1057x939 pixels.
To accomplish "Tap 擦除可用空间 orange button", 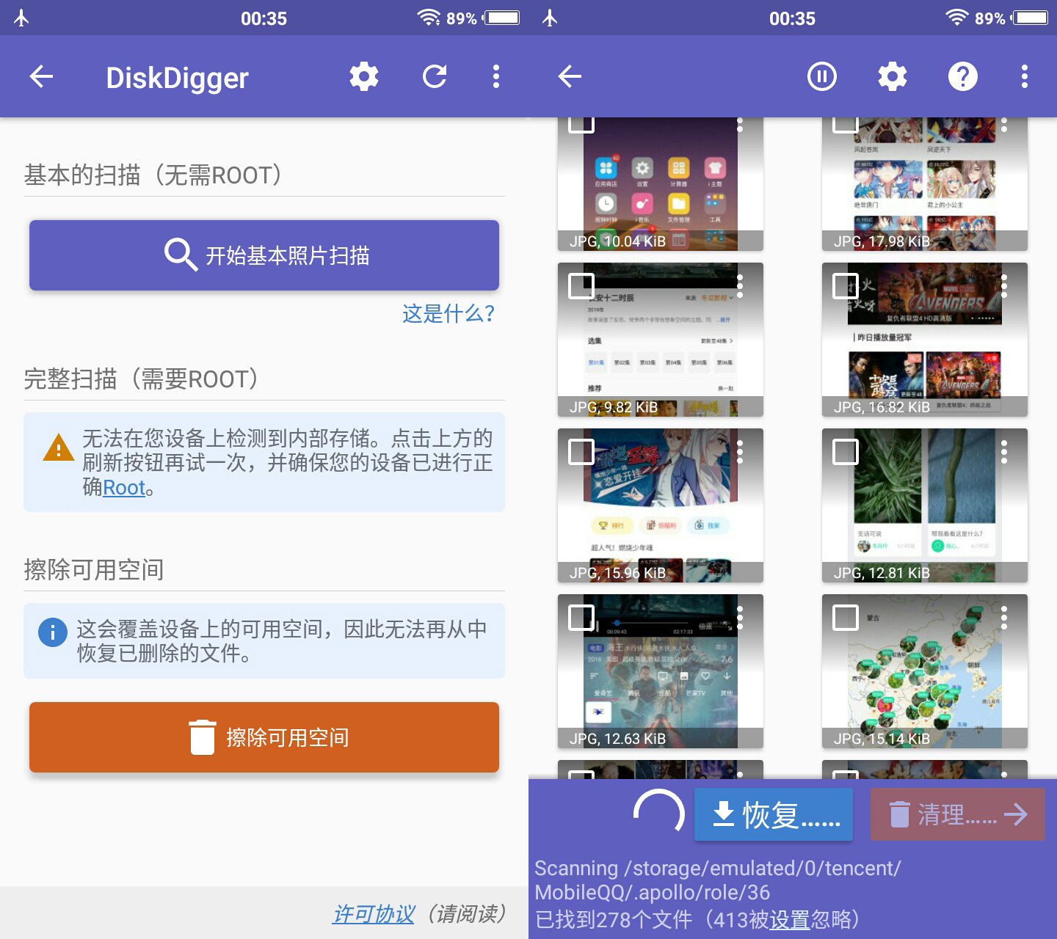I will 264,737.
